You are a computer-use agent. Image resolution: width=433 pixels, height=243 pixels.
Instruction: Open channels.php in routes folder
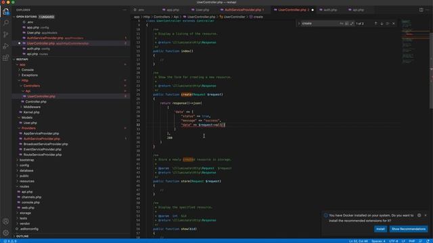click(x=31, y=197)
